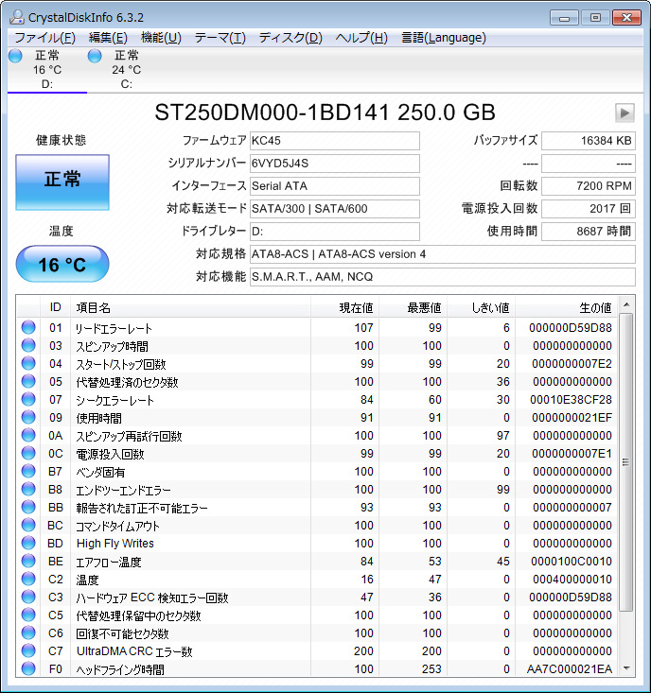Click the status icon for UltraDMA CRC row
The image size is (651, 693).
point(28,650)
